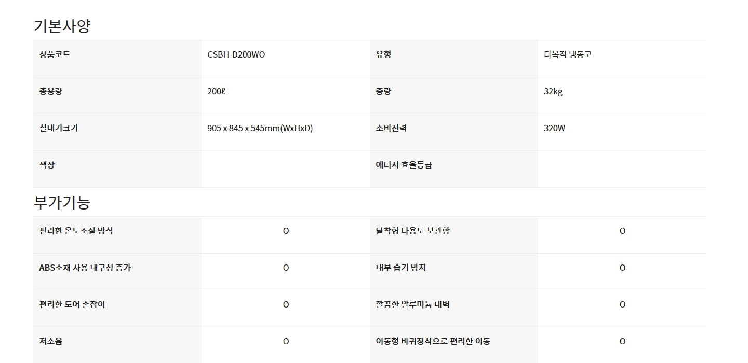Click the O mark for 이동형 바퀴장착
748x363 pixels.
622,341
